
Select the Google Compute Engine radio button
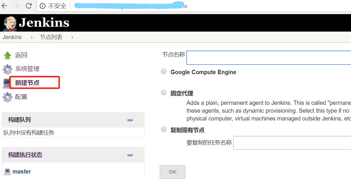(164, 72)
